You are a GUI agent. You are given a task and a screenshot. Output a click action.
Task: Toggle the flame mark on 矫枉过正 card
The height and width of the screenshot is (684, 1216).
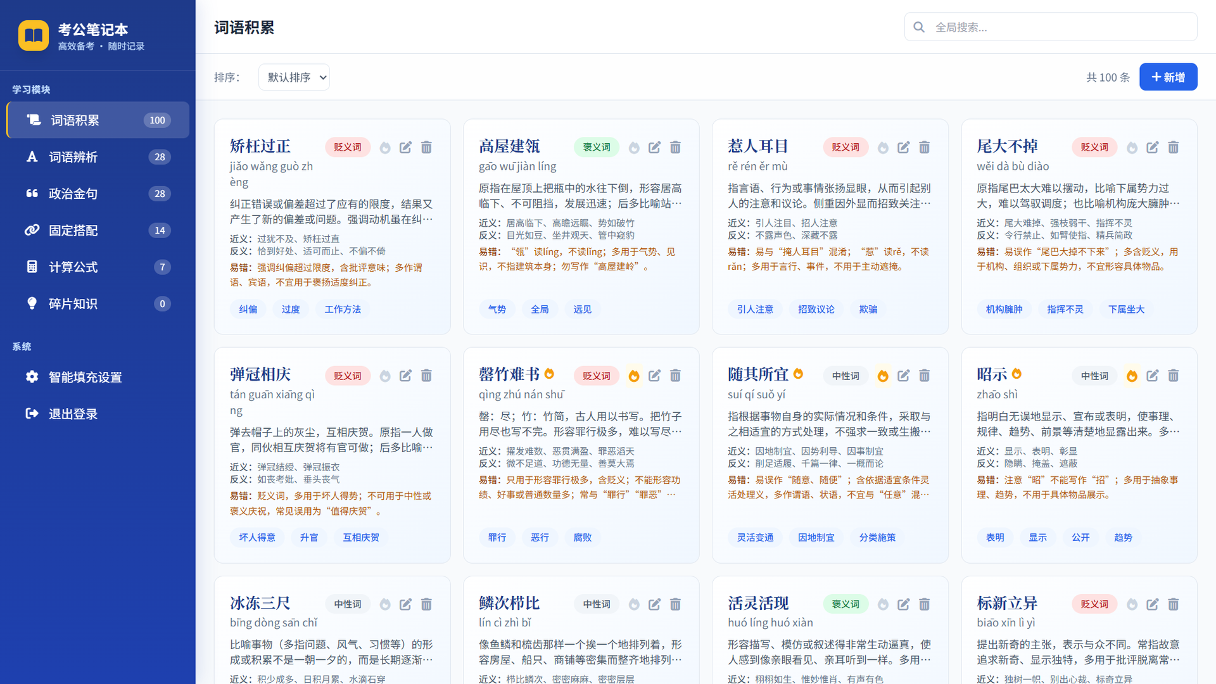[x=385, y=148]
